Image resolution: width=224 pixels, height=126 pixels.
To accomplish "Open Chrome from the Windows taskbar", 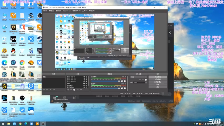I will (x=20, y=124).
